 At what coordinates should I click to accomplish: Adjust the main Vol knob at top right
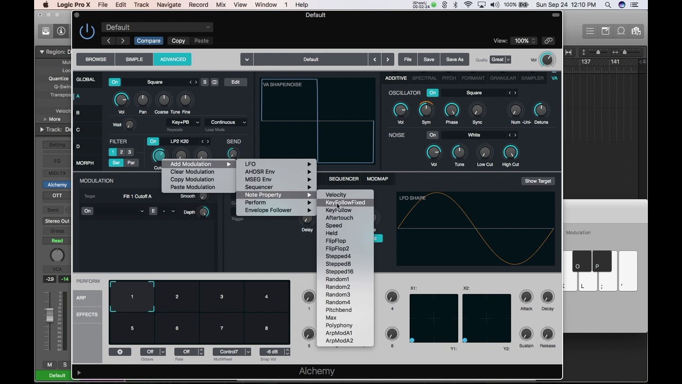pyautogui.click(x=547, y=60)
